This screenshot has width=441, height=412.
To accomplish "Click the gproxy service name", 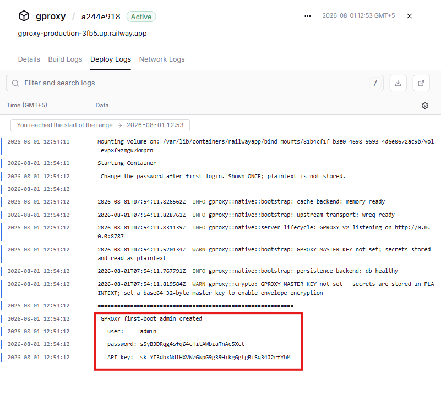I will click(51, 17).
